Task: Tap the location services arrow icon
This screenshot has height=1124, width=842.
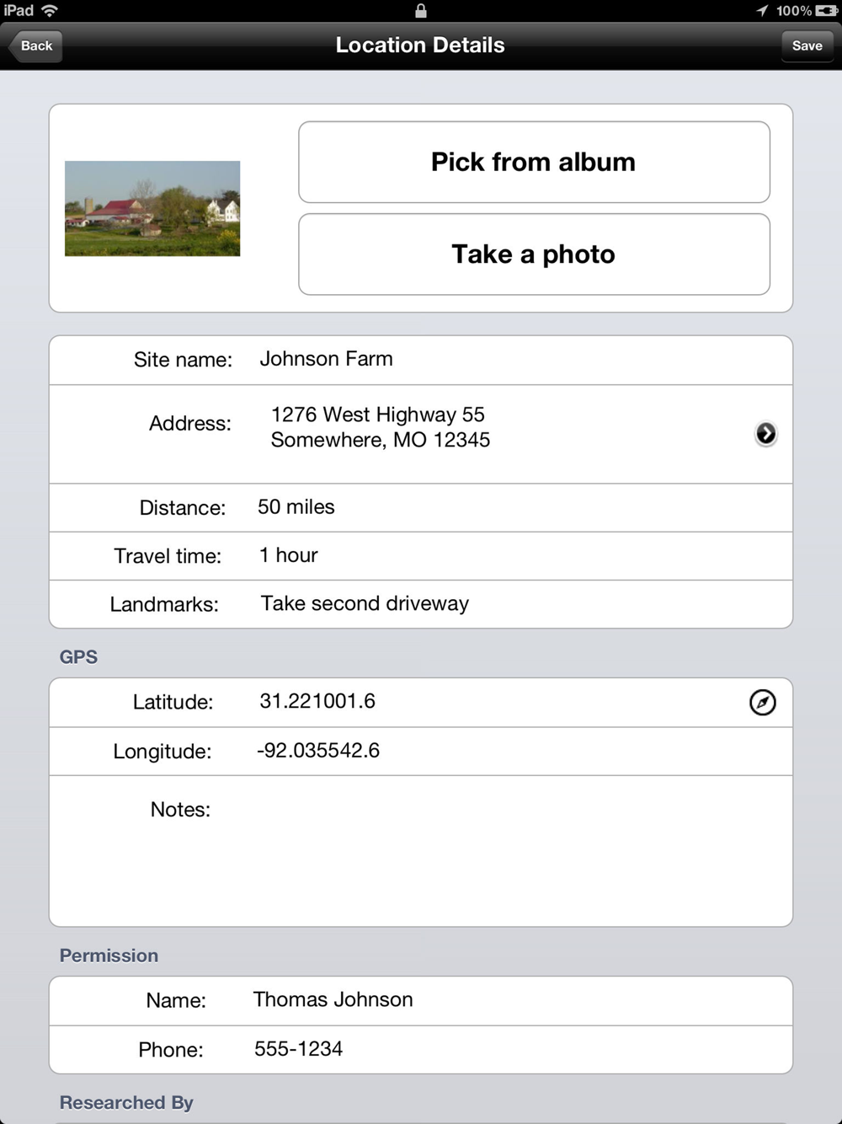Action: pyautogui.click(x=762, y=11)
